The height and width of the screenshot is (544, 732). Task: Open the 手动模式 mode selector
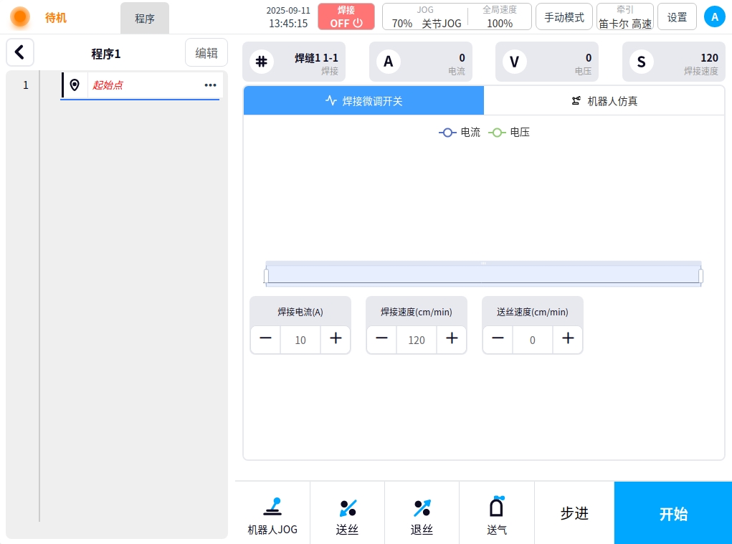(564, 17)
